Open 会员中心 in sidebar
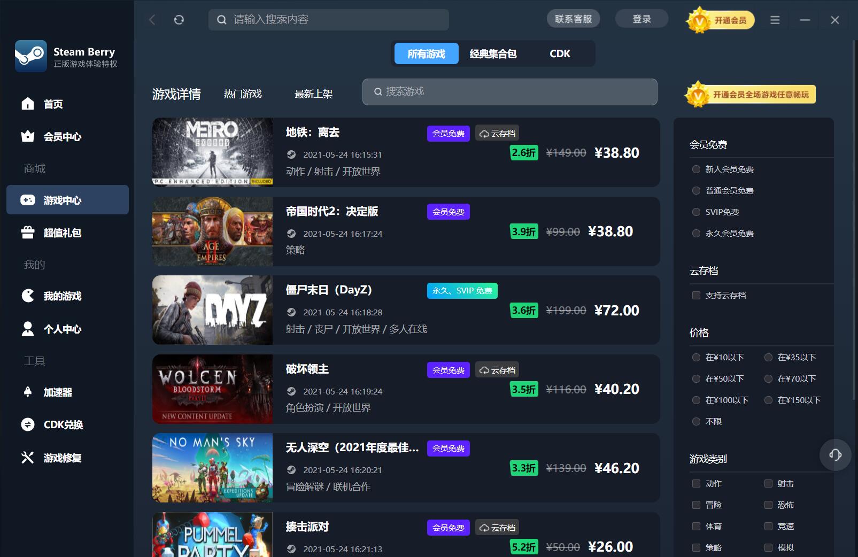The width and height of the screenshot is (858, 557). (x=67, y=136)
